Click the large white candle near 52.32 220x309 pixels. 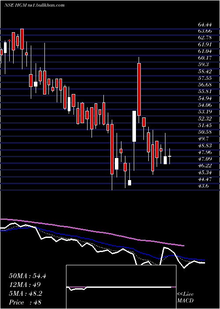point(134,126)
